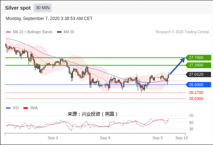Select the Sep 19 date marker
The image size is (213, 145).
(x=181, y=138)
